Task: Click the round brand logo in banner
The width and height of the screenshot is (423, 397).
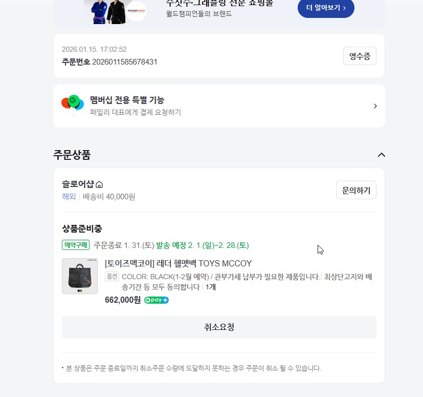Action: pos(136,11)
